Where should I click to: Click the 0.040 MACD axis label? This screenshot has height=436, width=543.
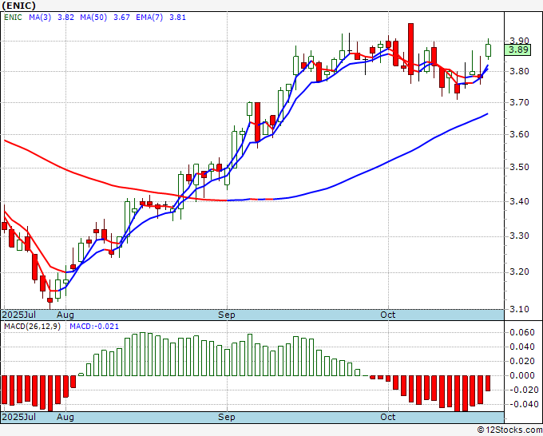coord(522,347)
